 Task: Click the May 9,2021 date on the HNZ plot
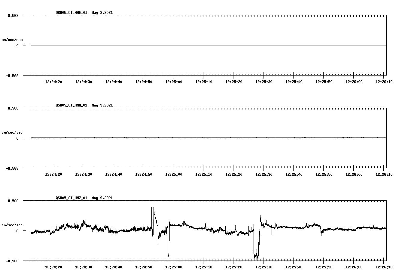[x=102, y=198]
